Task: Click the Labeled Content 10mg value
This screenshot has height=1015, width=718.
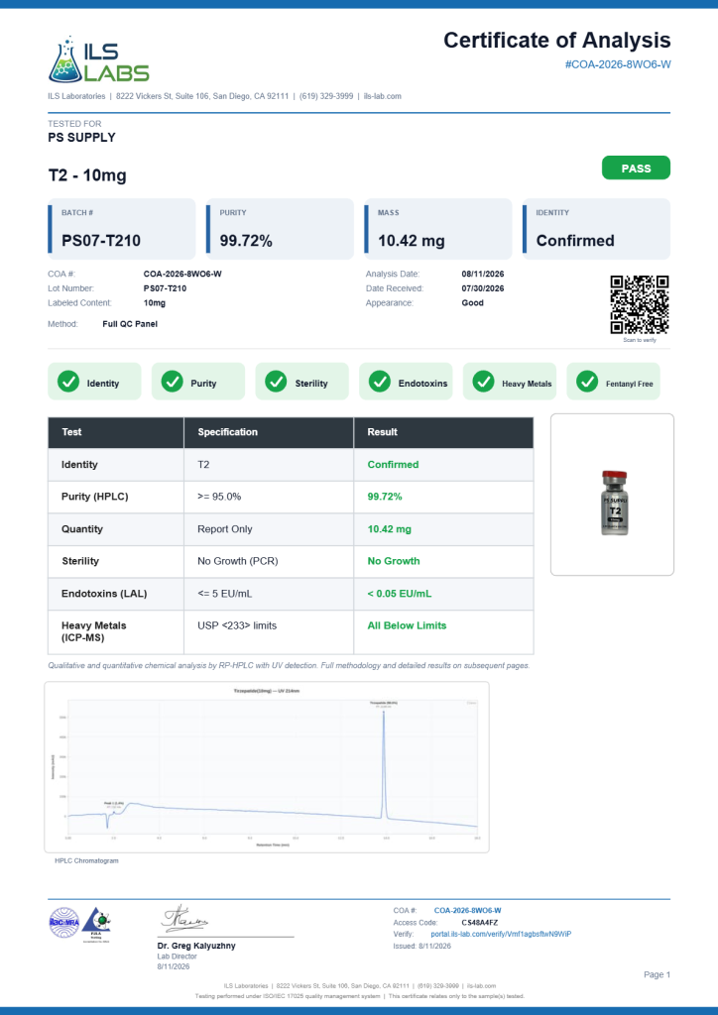Action: point(154,303)
